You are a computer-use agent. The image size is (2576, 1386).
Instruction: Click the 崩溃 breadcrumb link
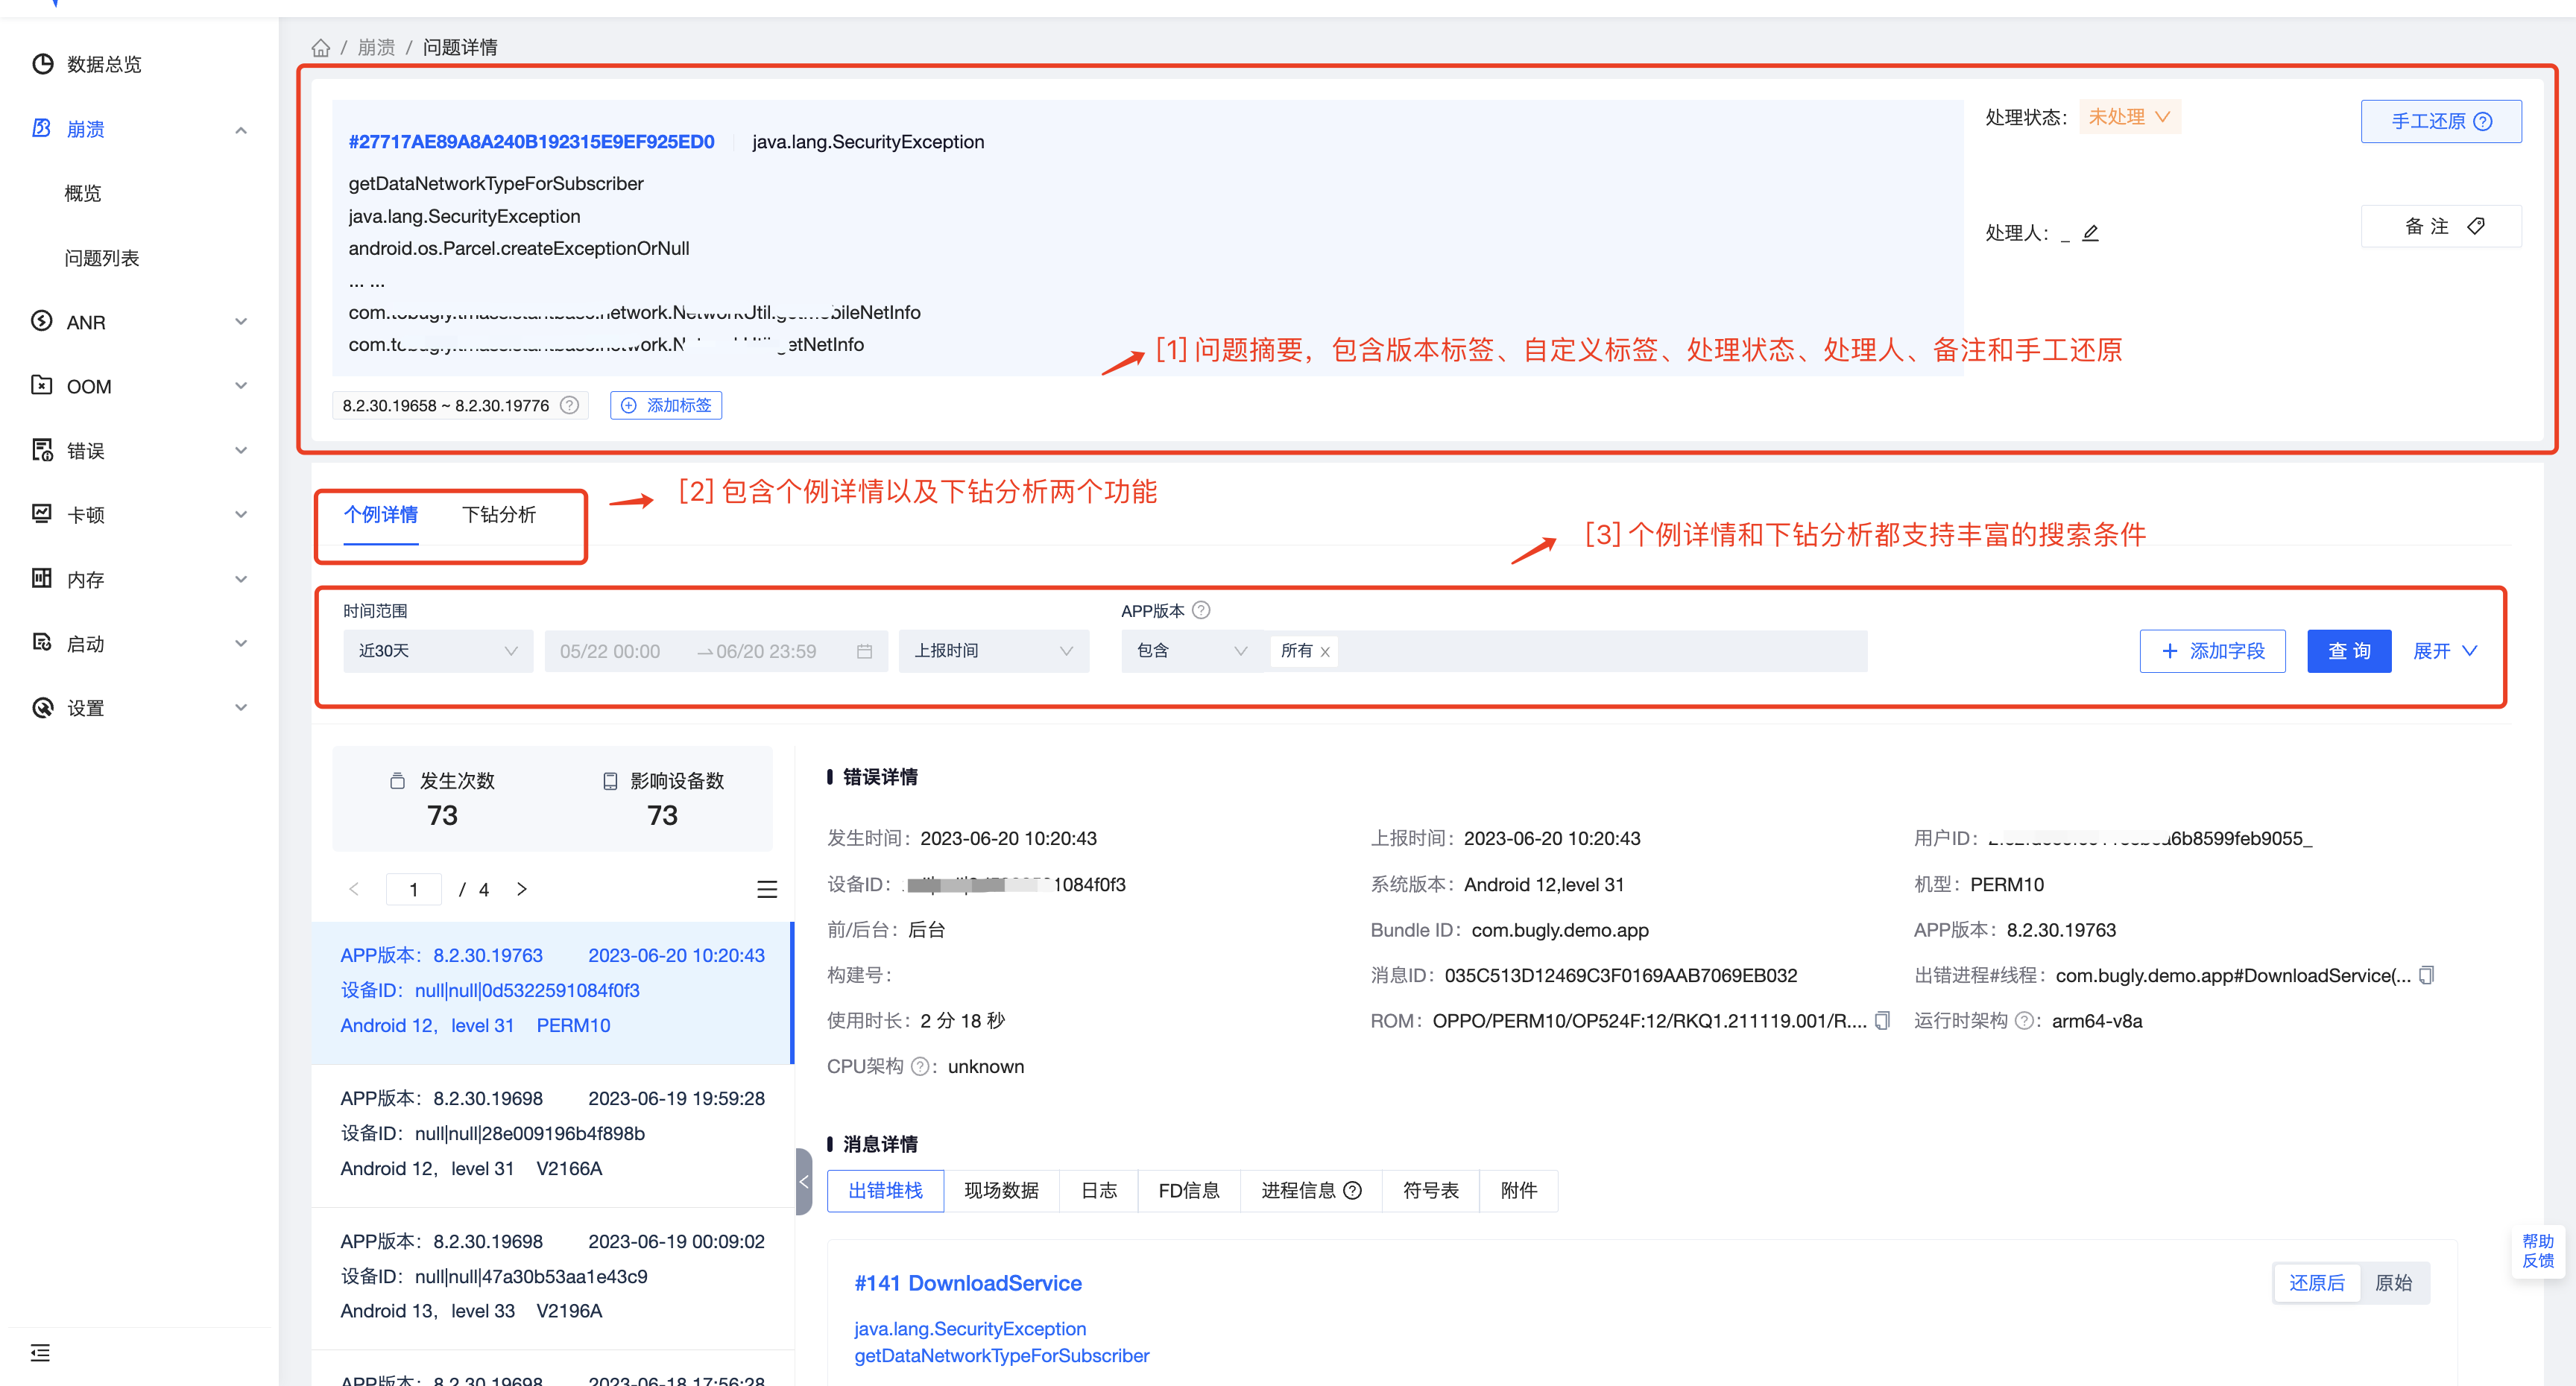point(376,47)
